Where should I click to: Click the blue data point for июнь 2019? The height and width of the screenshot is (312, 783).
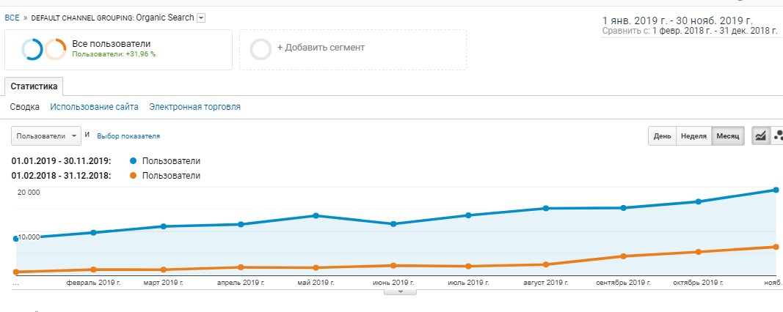[393, 224]
